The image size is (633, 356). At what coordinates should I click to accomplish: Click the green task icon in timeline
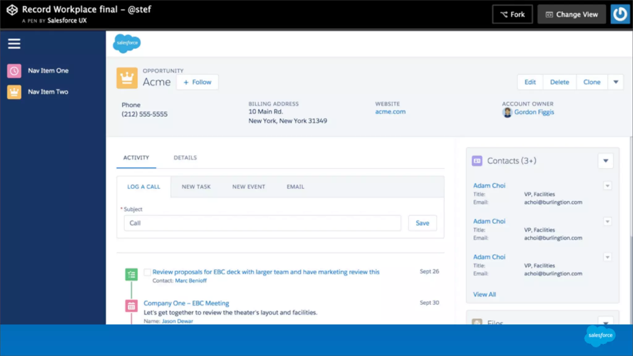(x=131, y=274)
